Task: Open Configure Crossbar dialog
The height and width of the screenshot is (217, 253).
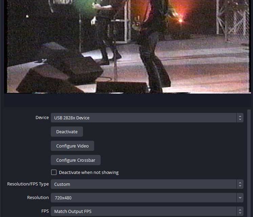Action: (x=76, y=160)
